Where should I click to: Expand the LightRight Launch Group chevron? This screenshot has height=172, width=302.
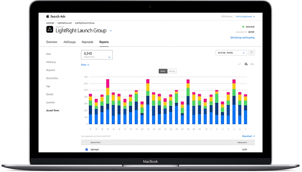(x=111, y=31)
